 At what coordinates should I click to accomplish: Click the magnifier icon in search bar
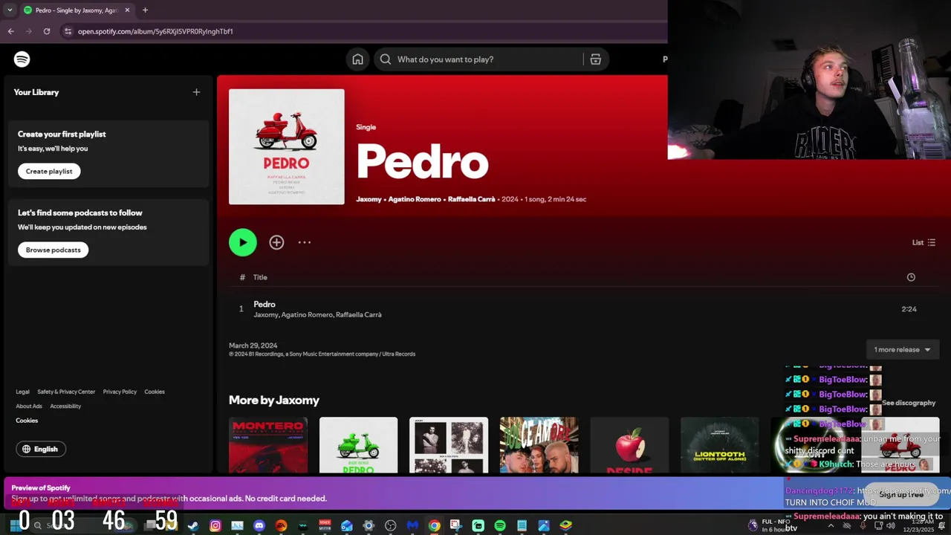(386, 59)
